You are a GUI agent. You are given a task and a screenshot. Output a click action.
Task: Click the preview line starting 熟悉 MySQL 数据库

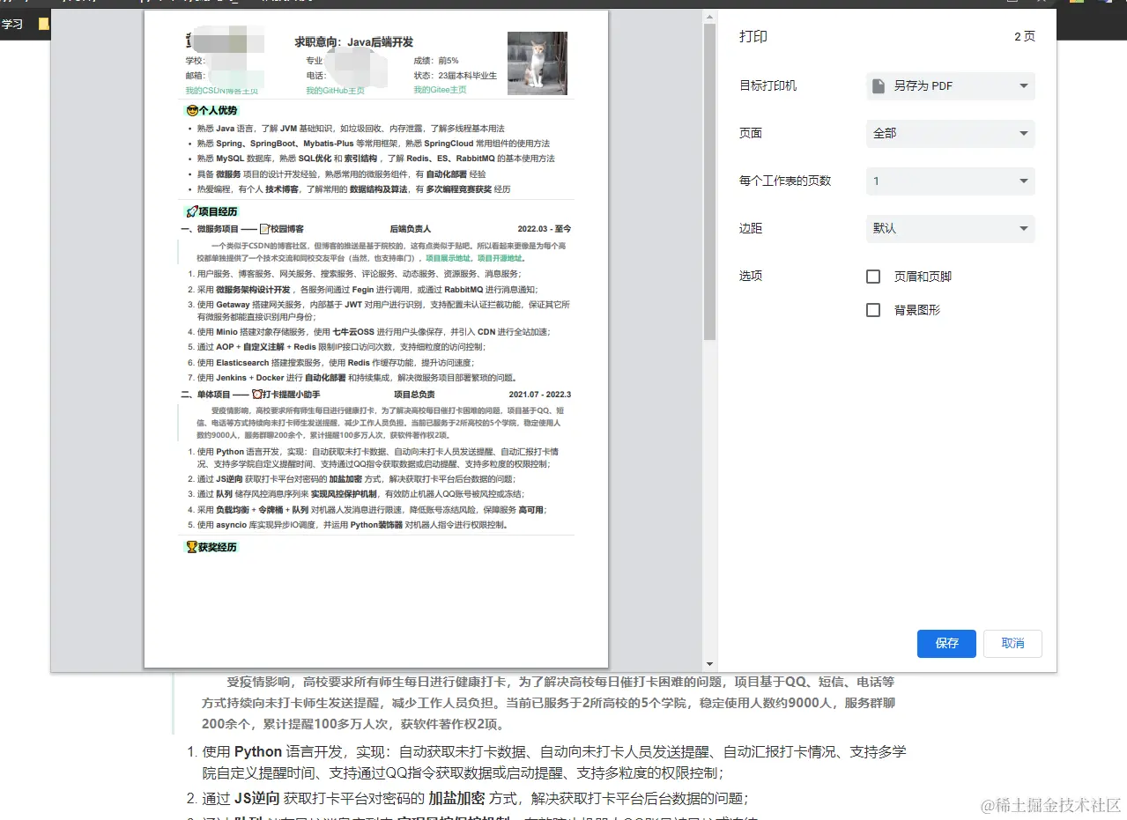click(375, 159)
